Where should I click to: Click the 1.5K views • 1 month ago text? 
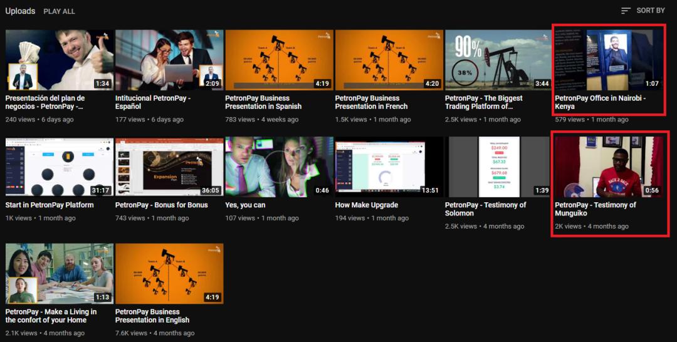[x=372, y=120]
